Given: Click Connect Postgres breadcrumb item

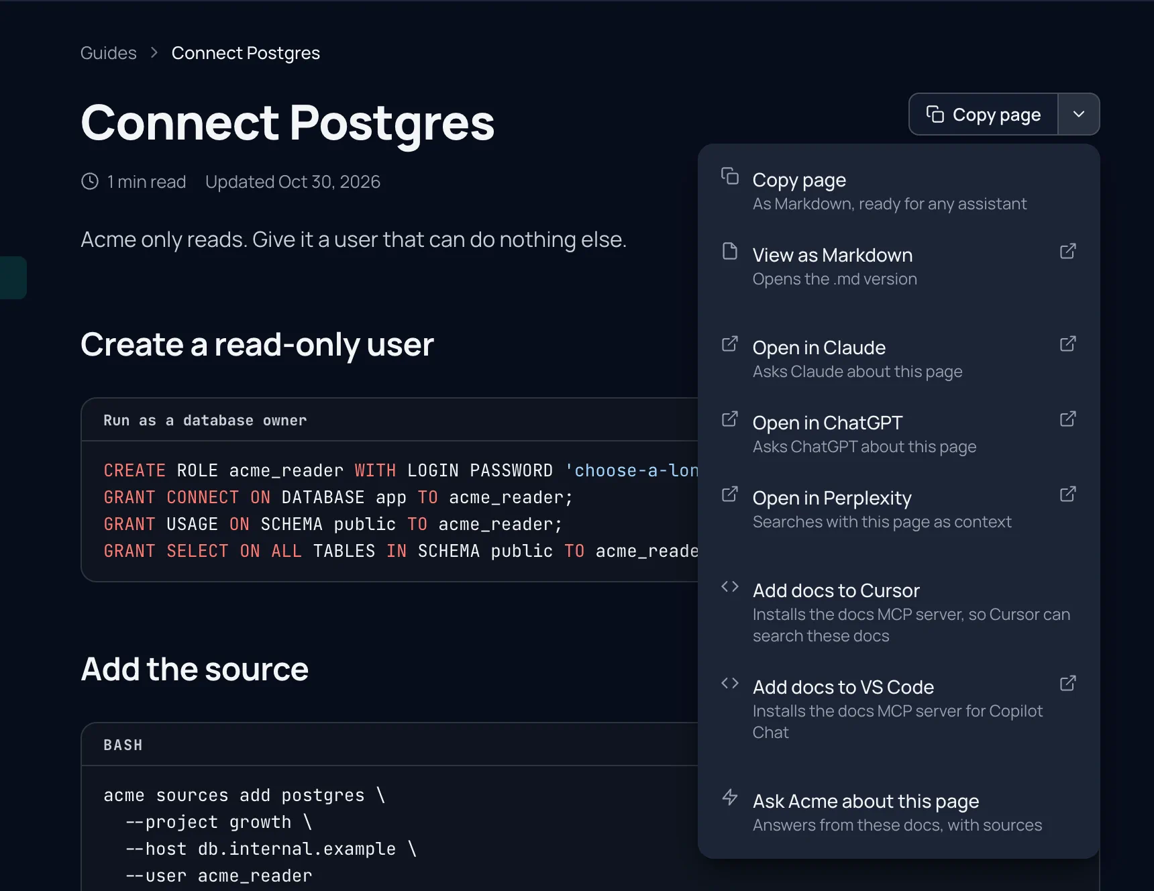Looking at the screenshot, I should pos(246,53).
